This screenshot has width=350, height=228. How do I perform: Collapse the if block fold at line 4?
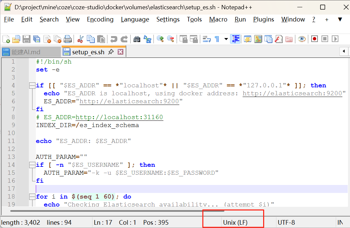(x=32, y=85)
